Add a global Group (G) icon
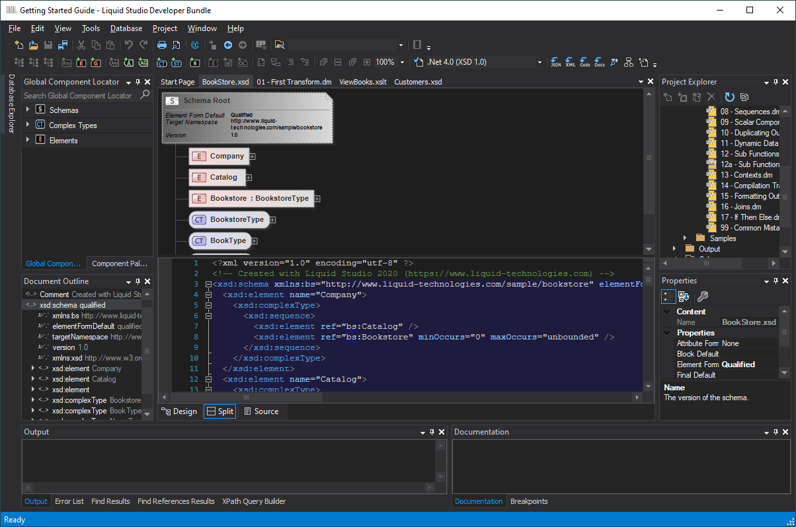Viewport: 796px width, 527px height. tap(97, 62)
